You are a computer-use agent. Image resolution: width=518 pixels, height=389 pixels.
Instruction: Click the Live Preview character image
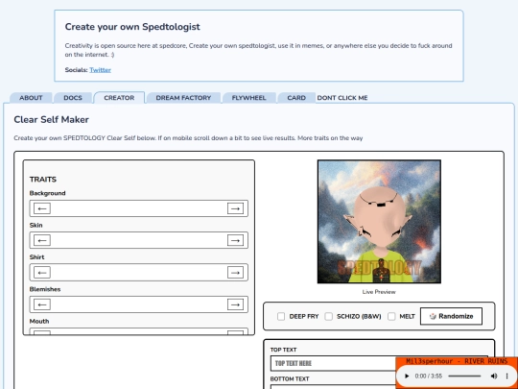tap(379, 222)
